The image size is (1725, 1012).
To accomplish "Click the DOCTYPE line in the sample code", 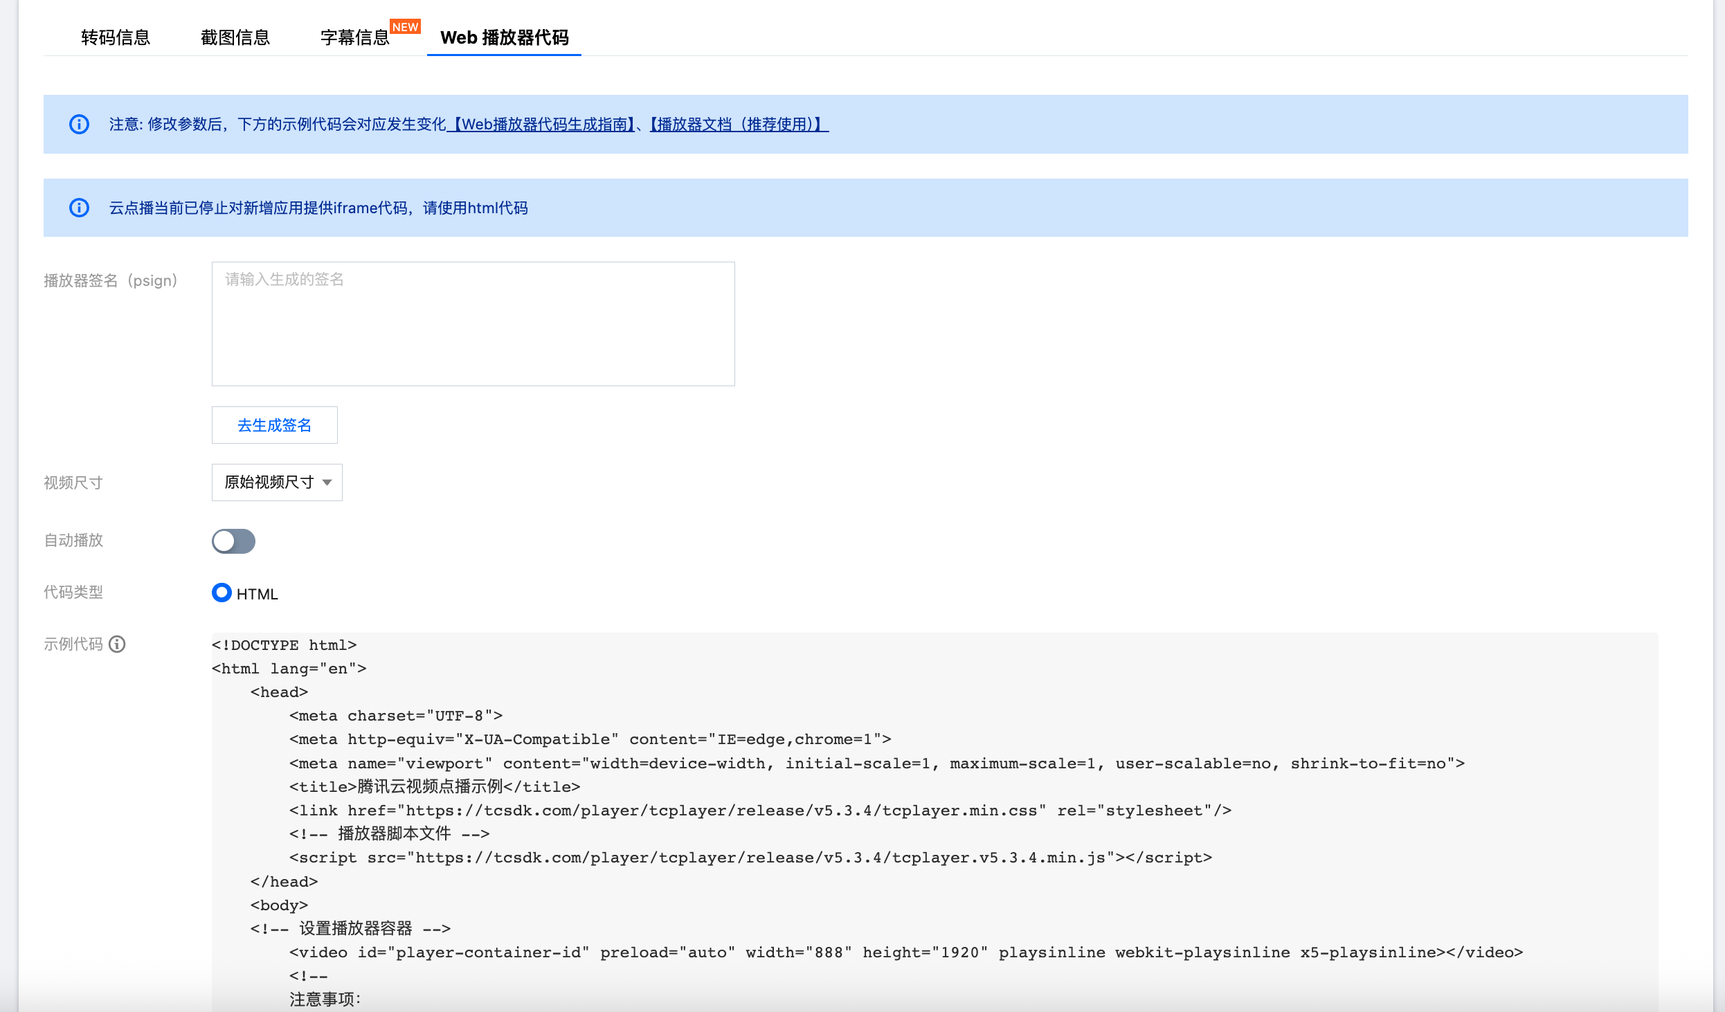I will coord(284,645).
